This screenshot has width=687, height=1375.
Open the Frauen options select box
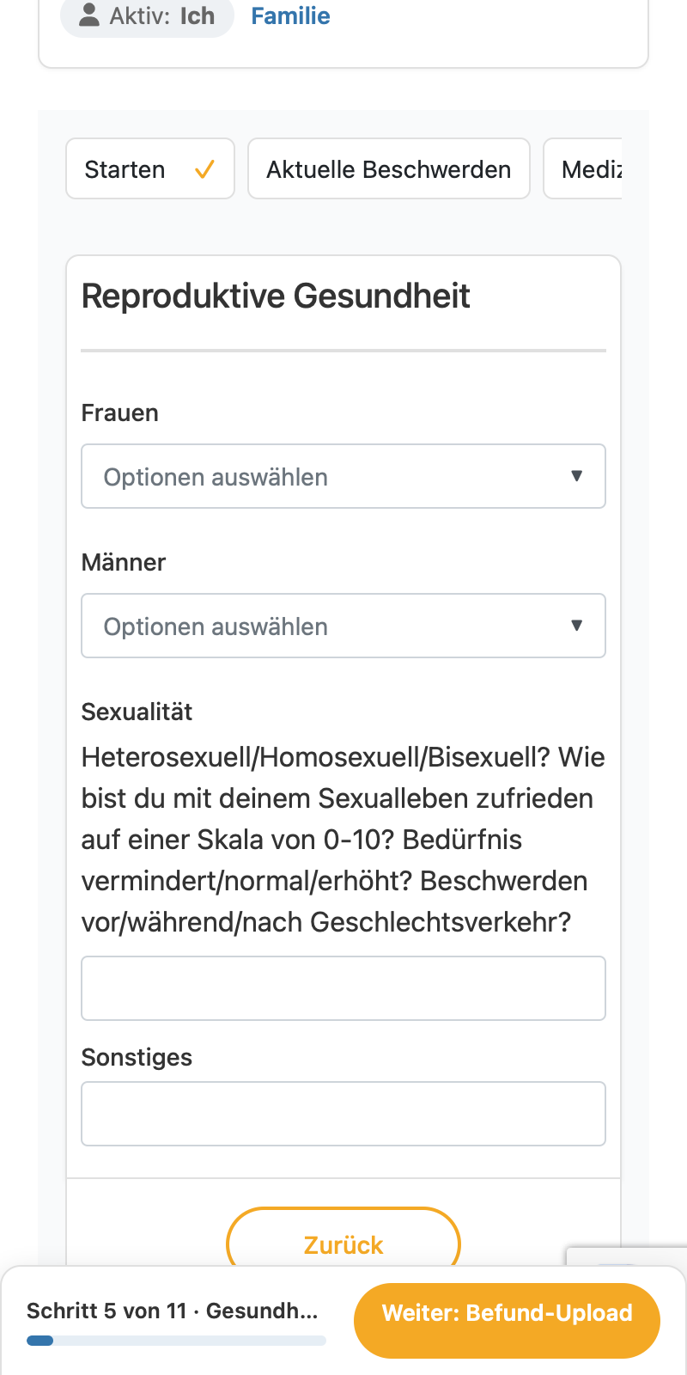343,476
